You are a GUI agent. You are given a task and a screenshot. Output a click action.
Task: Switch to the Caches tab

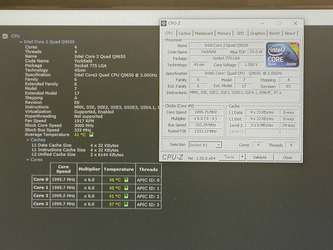click(185, 33)
